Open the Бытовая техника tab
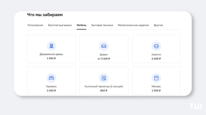This screenshot has height=115, width=206. [x=102, y=25]
